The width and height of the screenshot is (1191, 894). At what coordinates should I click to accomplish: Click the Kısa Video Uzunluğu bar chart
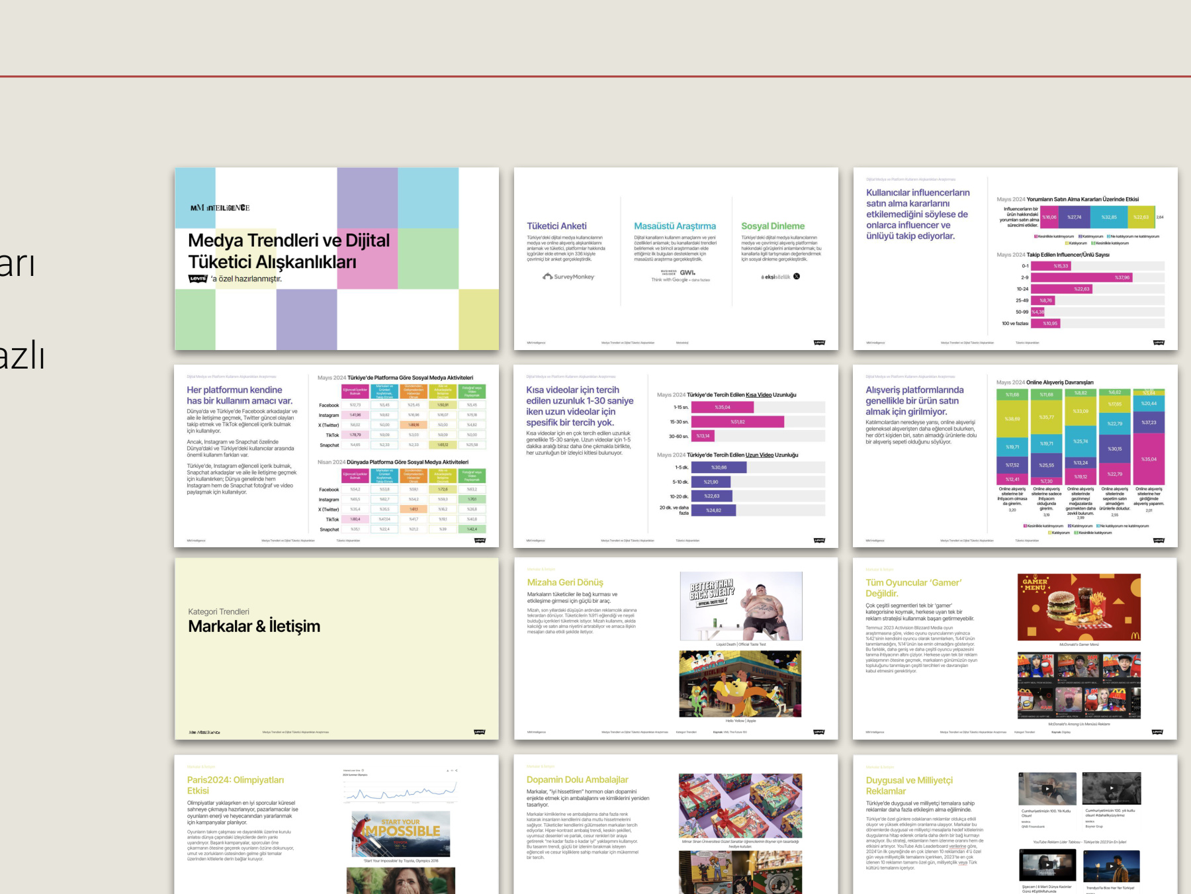(x=740, y=422)
